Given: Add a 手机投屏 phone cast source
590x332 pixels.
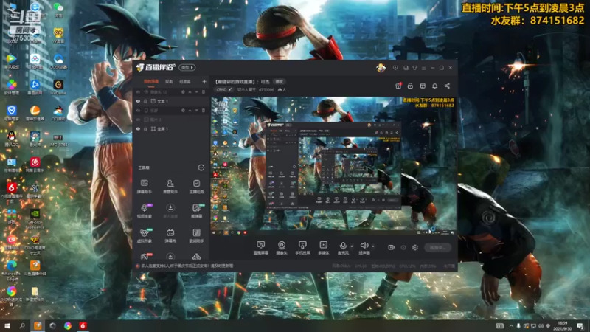Looking at the screenshot, I should (302, 248).
